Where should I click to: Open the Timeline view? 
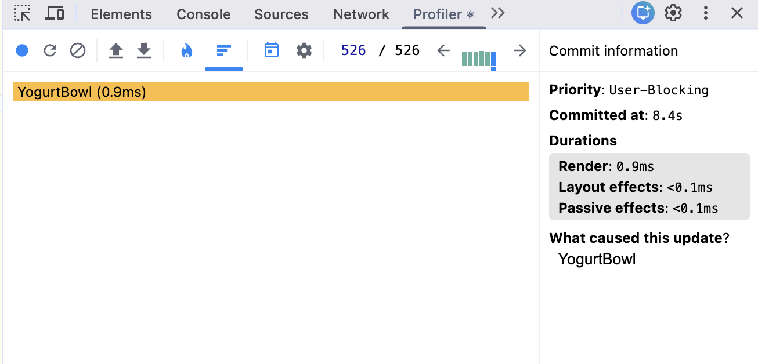pos(271,51)
